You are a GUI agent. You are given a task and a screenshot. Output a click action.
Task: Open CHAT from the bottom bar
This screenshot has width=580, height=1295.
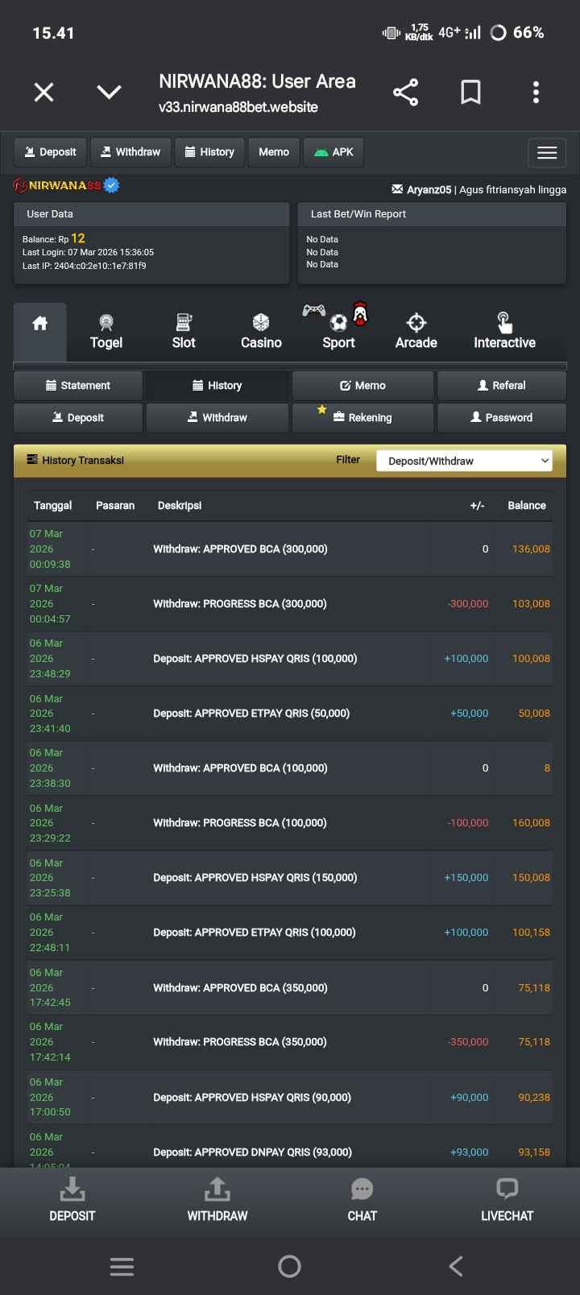click(362, 1202)
